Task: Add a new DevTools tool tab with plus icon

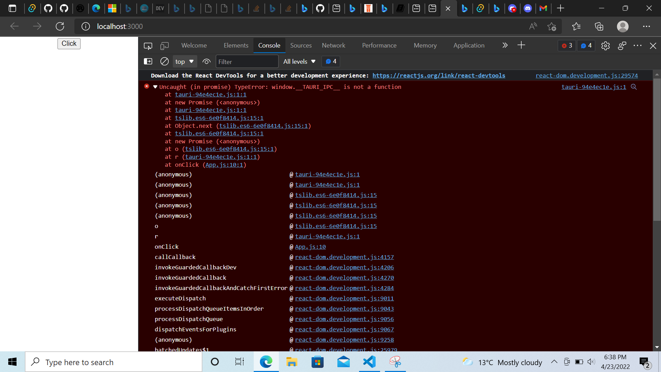Action: [x=521, y=45]
